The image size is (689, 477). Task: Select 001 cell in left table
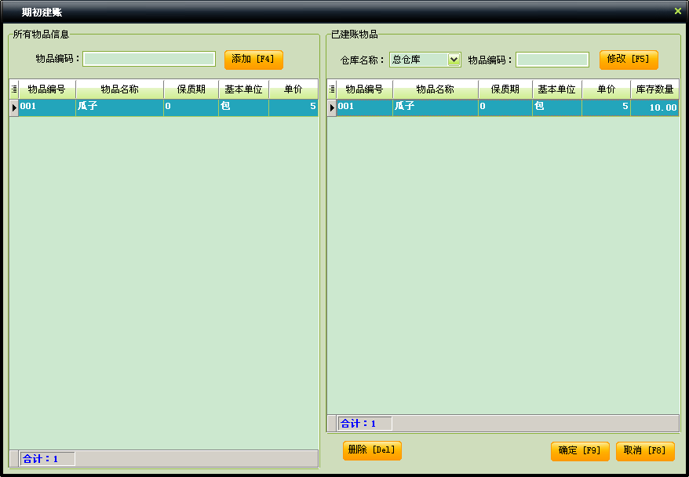click(47, 107)
